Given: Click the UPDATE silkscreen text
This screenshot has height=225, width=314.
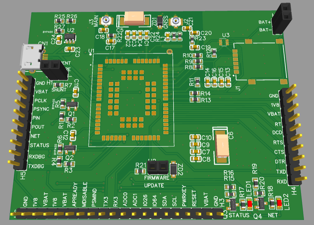Looking at the screenshot, I should 154,185.
